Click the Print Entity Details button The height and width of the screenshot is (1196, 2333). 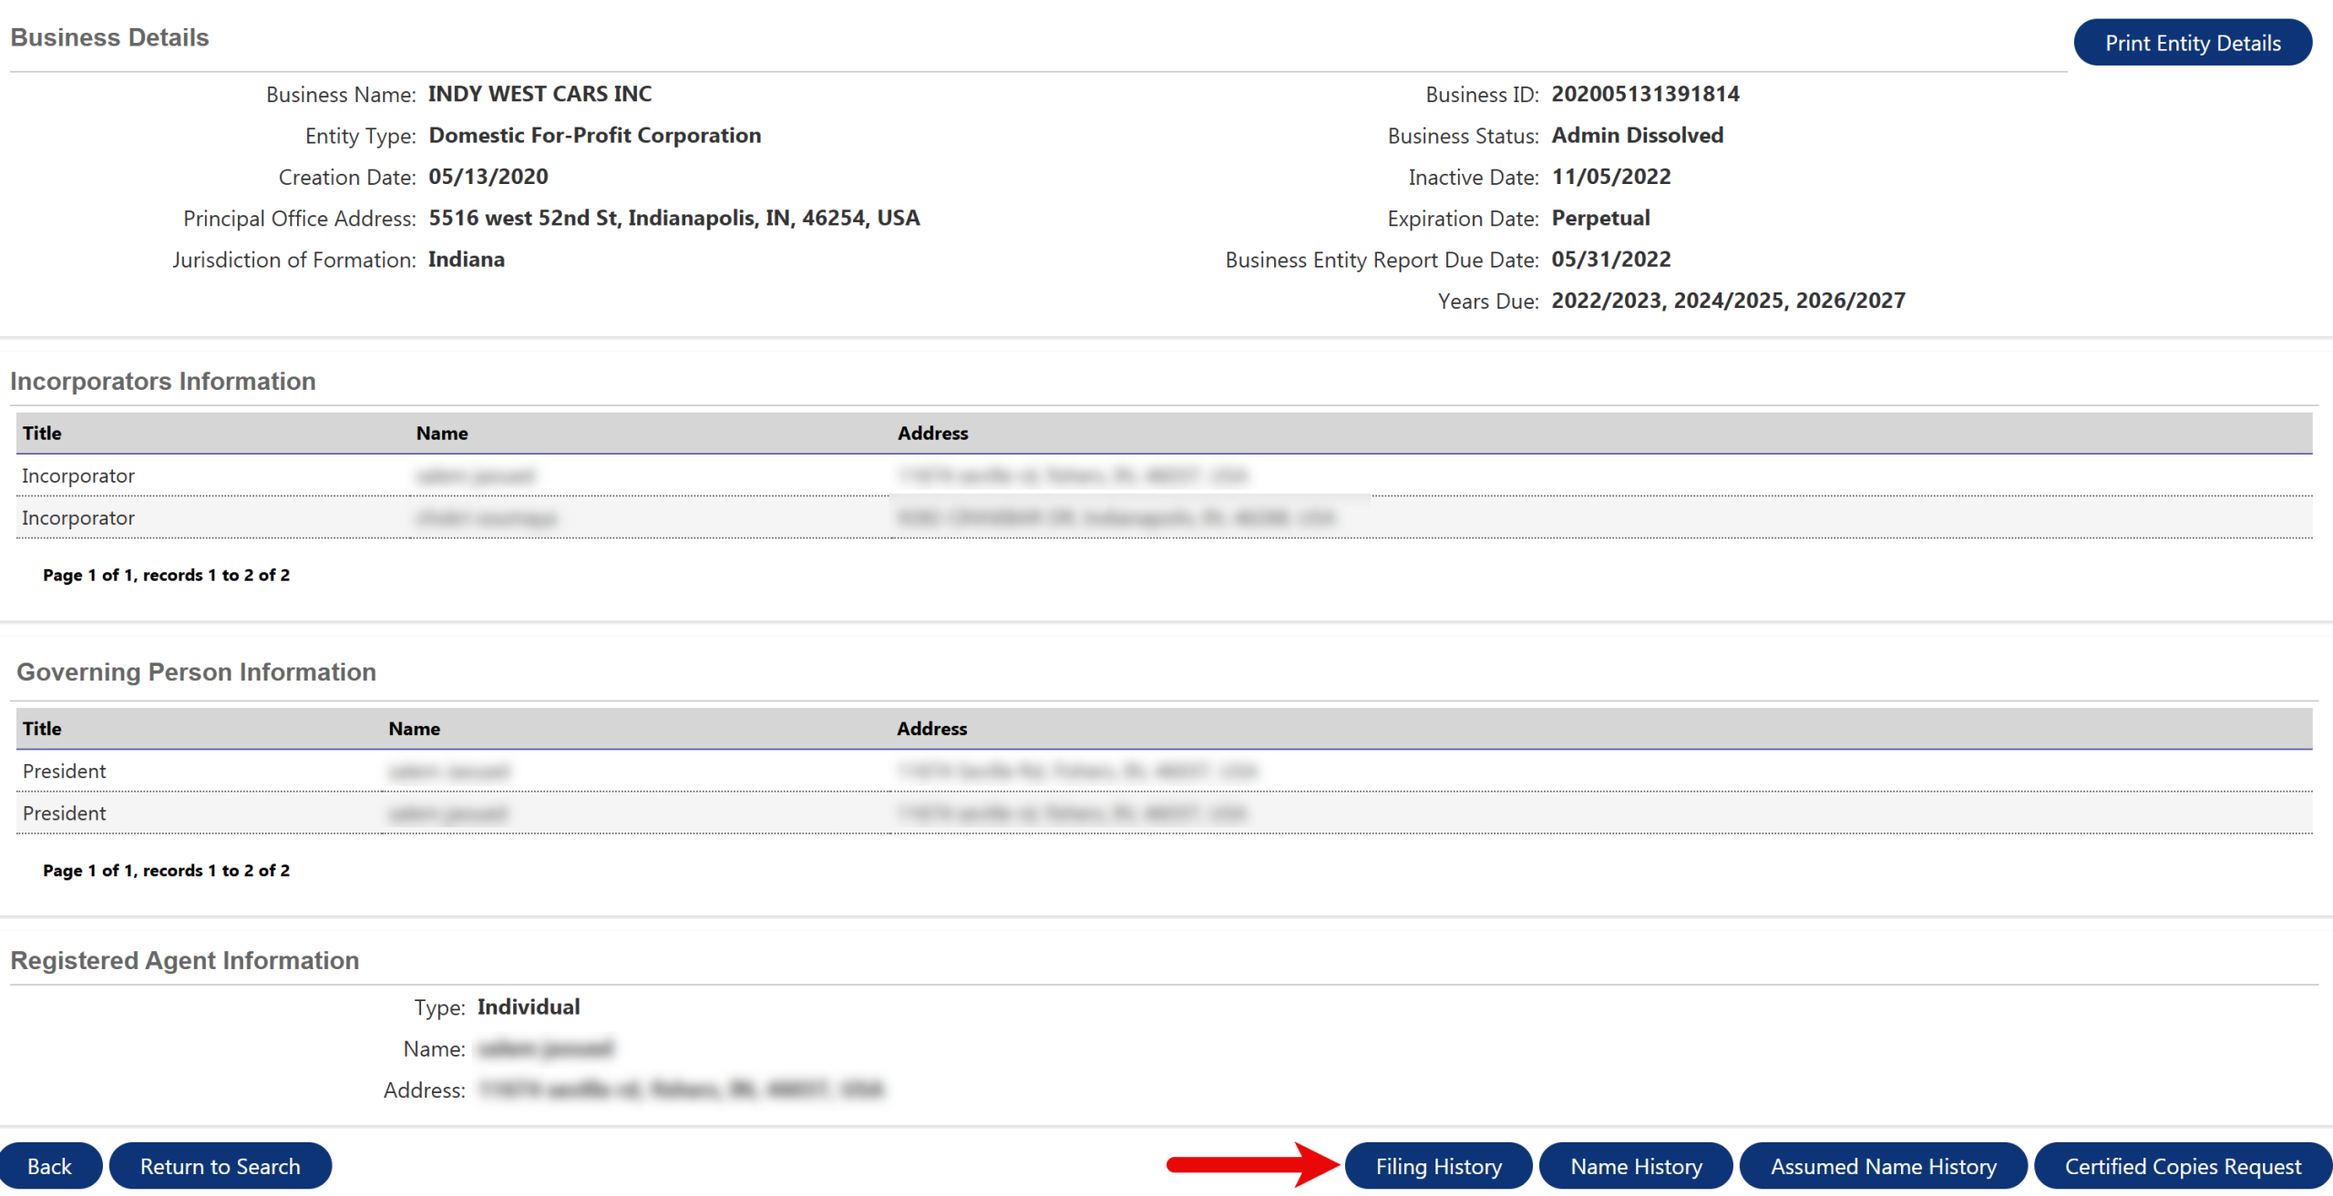2192,43
